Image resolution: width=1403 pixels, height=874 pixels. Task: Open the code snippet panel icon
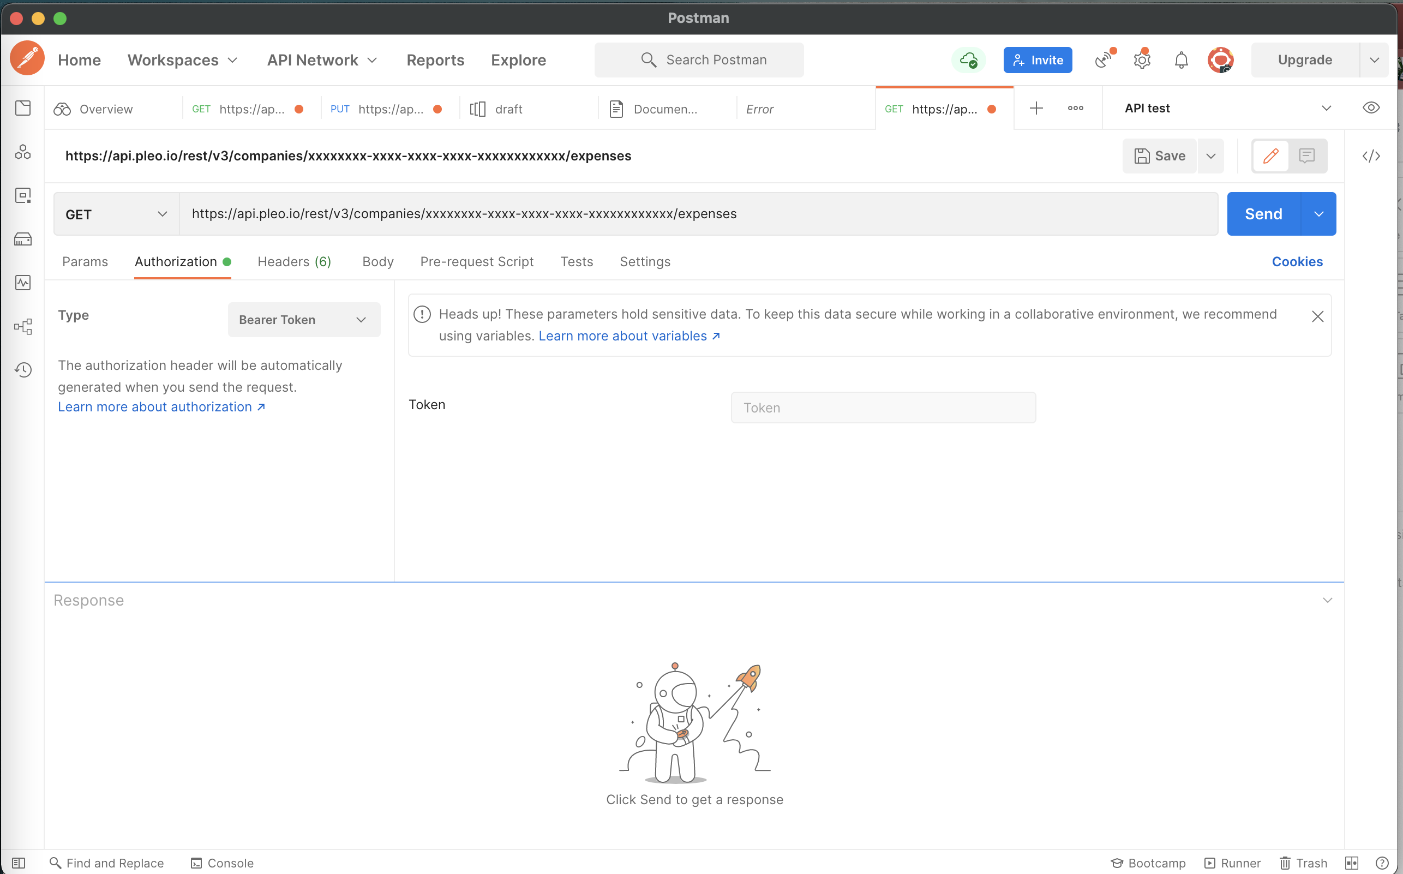[x=1371, y=156]
